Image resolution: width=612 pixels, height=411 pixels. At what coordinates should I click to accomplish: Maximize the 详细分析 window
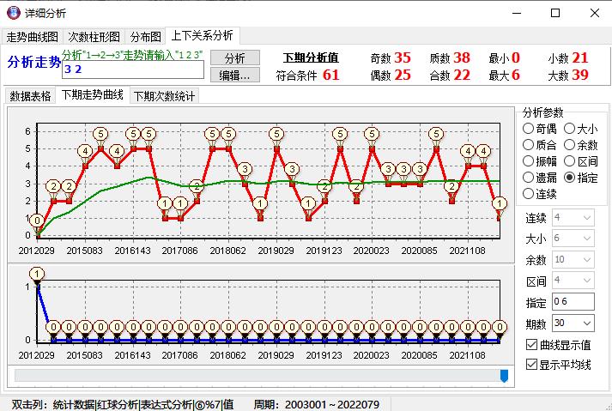[555, 13]
